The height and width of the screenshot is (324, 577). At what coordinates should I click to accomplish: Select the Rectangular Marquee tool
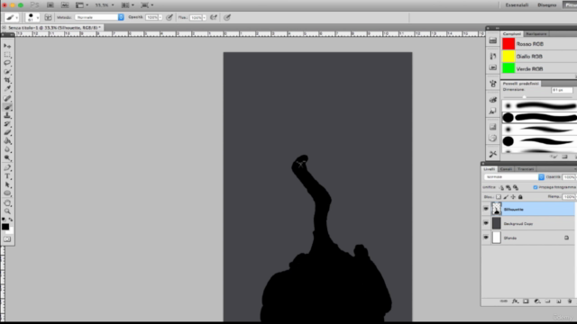[x=7, y=54]
